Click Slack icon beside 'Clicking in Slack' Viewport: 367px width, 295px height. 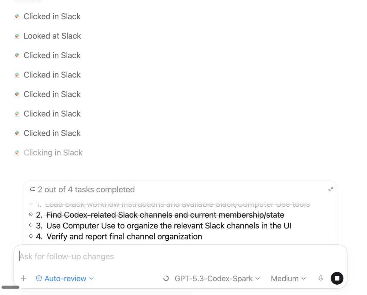pyautogui.click(x=17, y=153)
